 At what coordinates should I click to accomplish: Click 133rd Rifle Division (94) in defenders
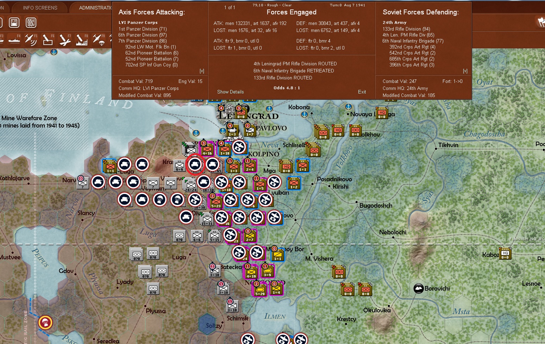tap(406, 29)
